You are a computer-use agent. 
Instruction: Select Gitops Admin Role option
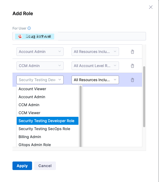click(34, 145)
